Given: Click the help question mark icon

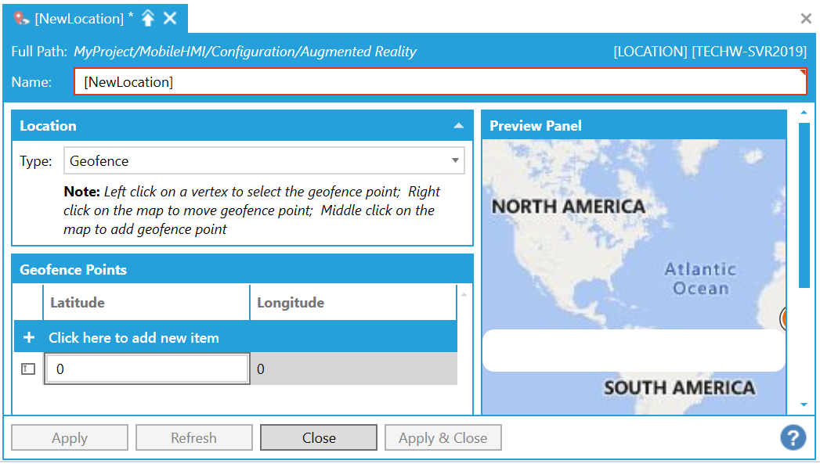Looking at the screenshot, I should [x=793, y=438].
